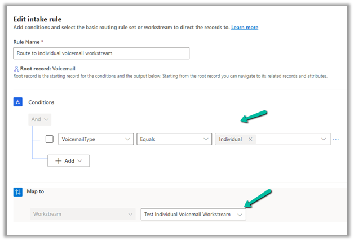This screenshot has height=241, width=354.
Task: Click the Add condition button label
Action: 69,160
